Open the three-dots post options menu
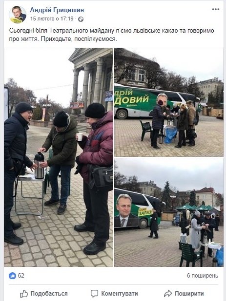Image resolution: width=226 pixels, height=301 pixels. tap(216, 9)
